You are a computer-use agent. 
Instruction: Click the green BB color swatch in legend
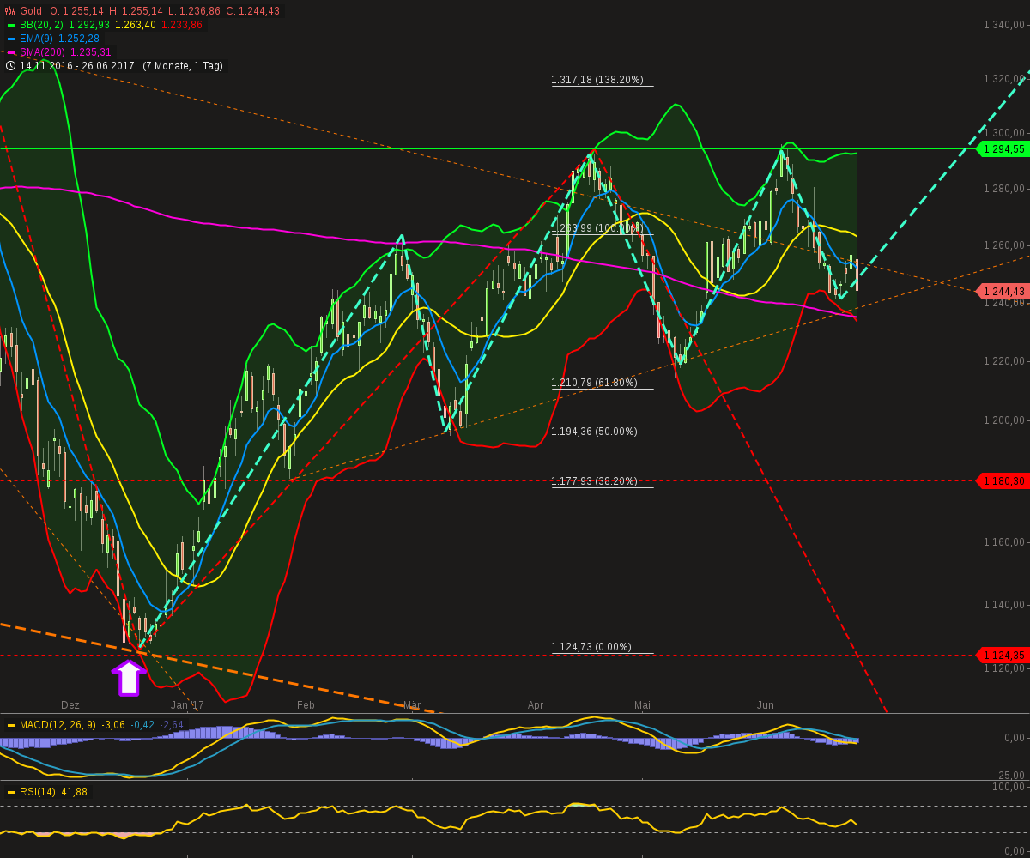pyautogui.click(x=12, y=25)
